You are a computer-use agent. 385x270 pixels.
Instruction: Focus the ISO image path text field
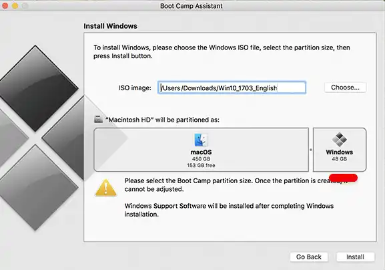coord(232,88)
